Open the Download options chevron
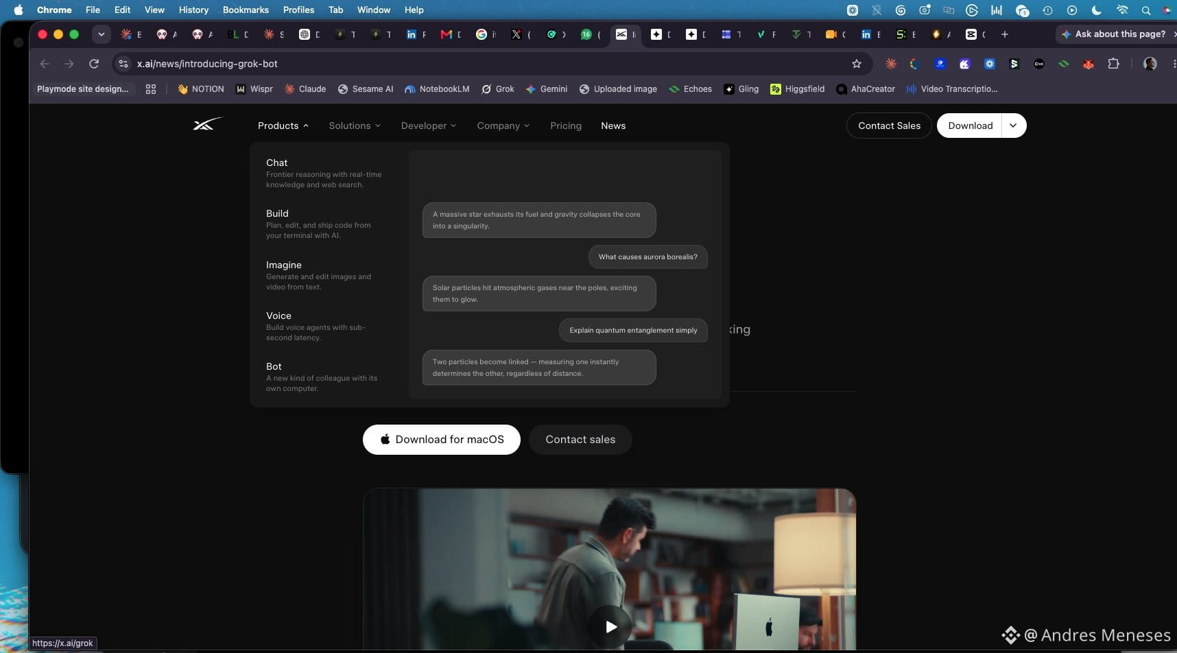Viewport: 1177px width, 653px height. [1013, 126]
